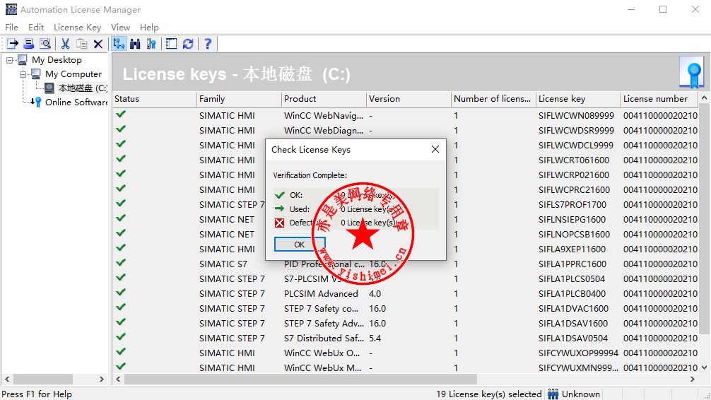711x400 pixels.
Task: Click the Paste clipboard icon
Action: tap(81, 44)
